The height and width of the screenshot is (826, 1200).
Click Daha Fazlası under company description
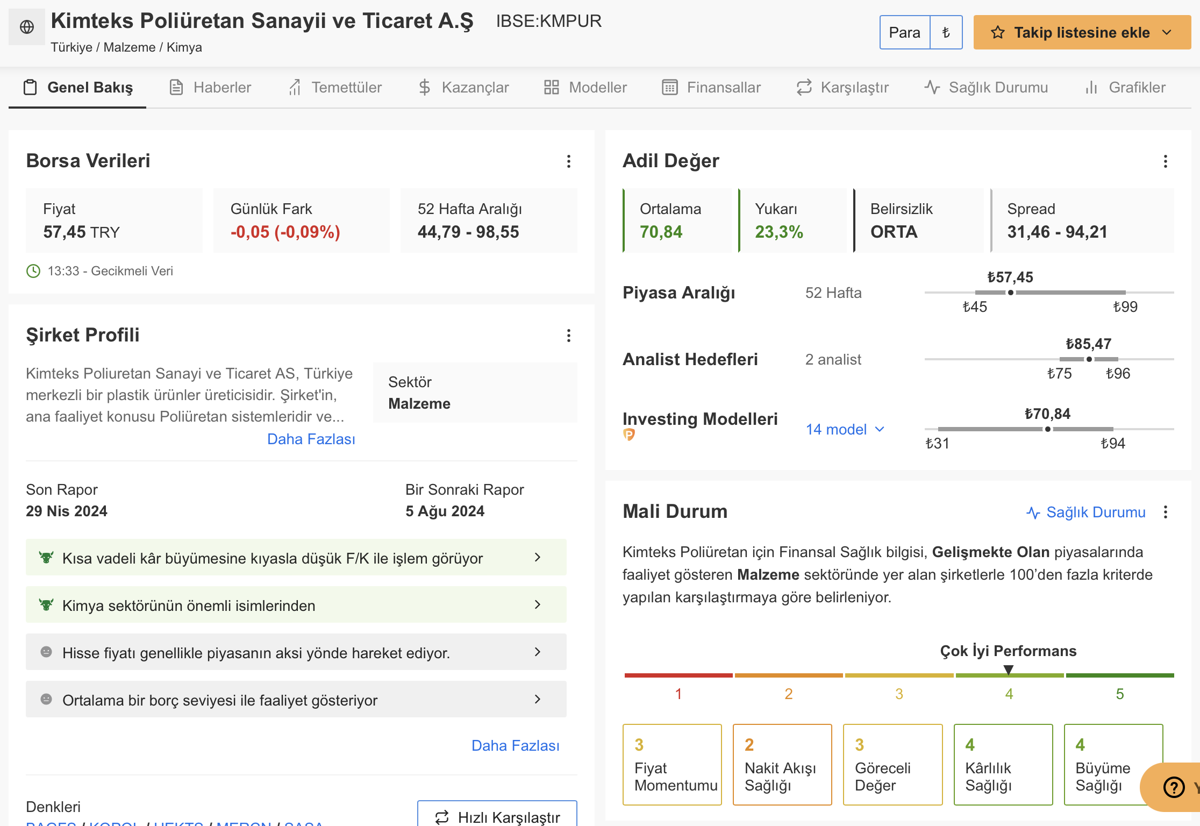pyautogui.click(x=311, y=439)
